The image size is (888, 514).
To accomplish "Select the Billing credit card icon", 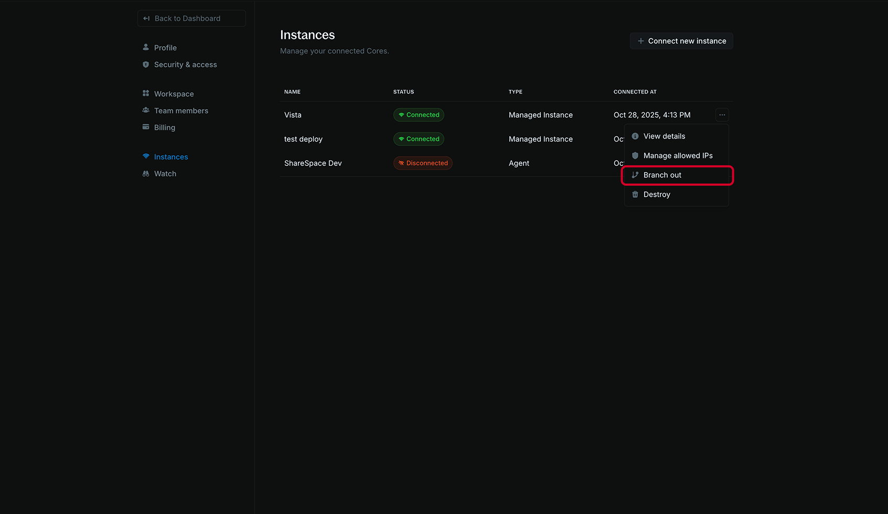I will coord(146,127).
